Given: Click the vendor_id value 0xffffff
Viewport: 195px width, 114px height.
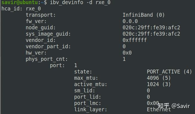Looking at the screenshot, I should pos(134,40).
